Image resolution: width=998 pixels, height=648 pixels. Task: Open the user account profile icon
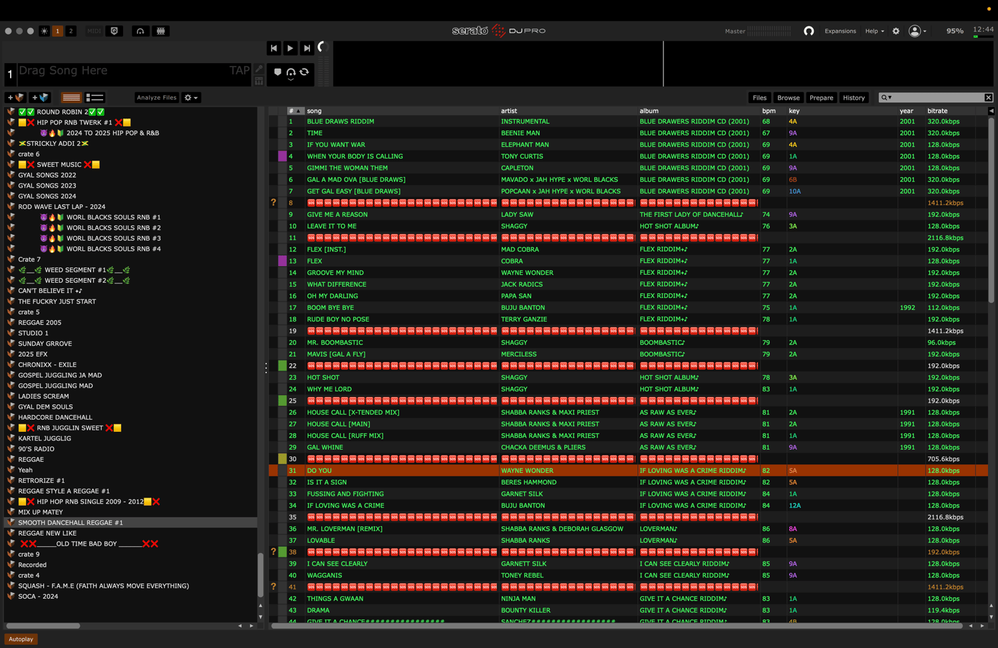click(915, 31)
